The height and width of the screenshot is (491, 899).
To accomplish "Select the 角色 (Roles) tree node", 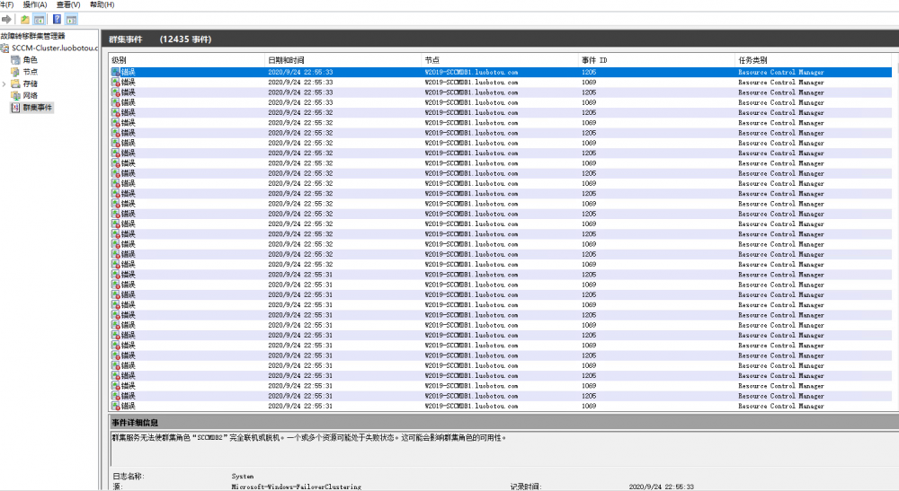I will click(x=30, y=60).
